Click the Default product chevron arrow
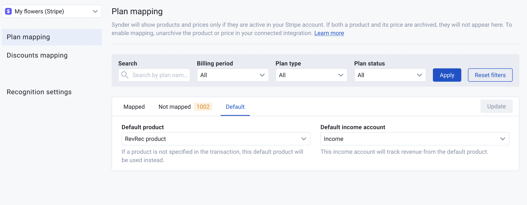 click(x=304, y=139)
